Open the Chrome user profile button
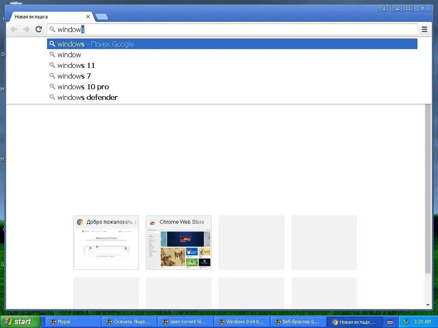 click(384, 9)
